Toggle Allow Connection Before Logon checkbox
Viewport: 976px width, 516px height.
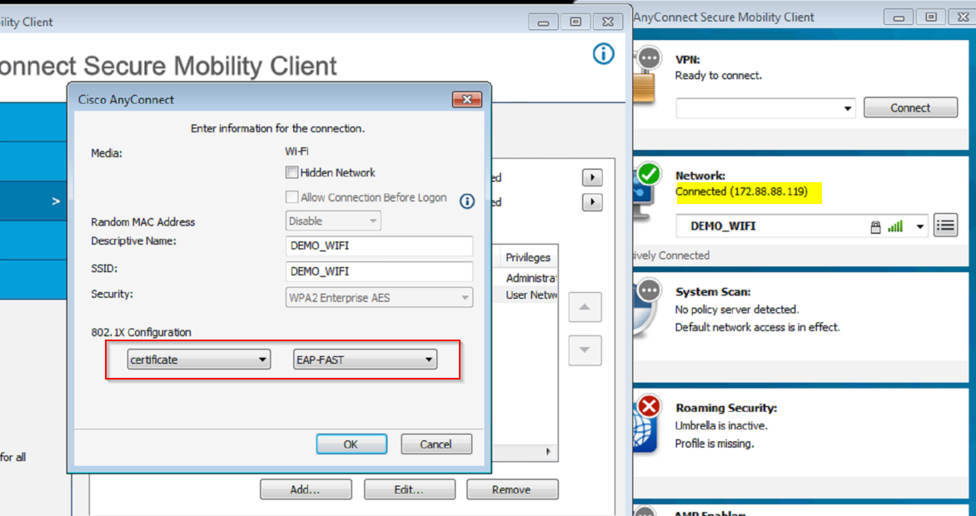coord(291,197)
